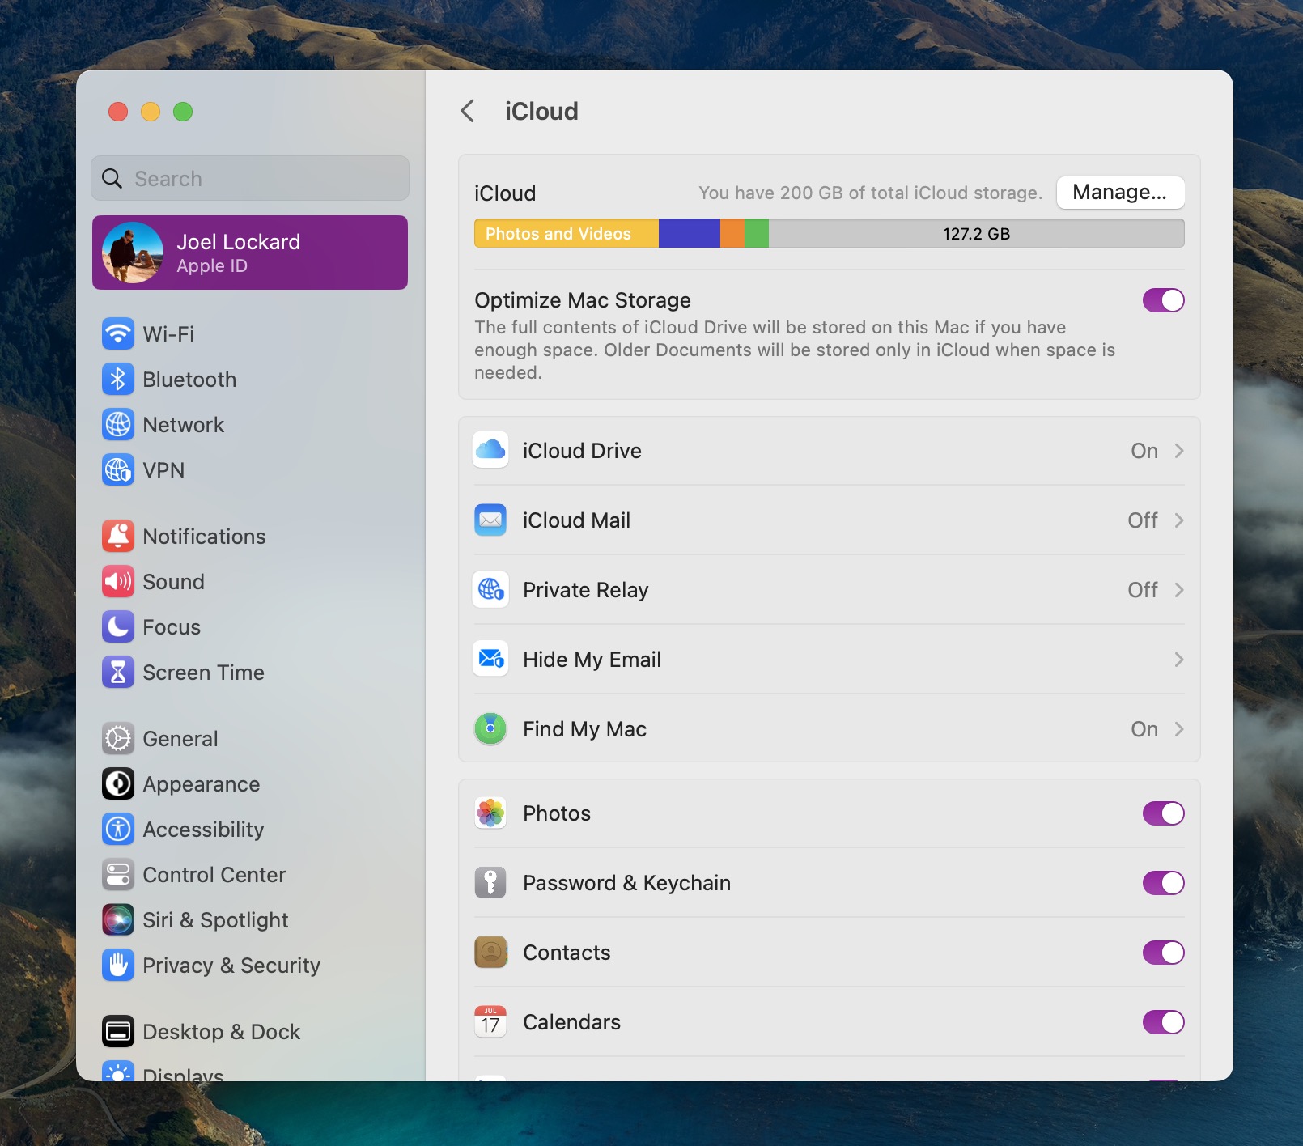
Task: Click the Desktop & Dock icon
Action: (118, 1031)
